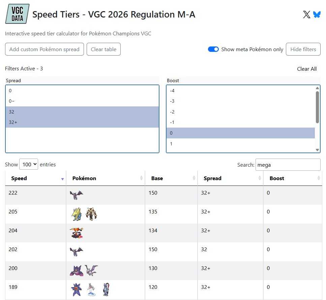This screenshot has width=326, height=300.
Task: Select boost option -3
Action: pos(241,101)
